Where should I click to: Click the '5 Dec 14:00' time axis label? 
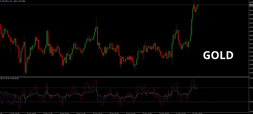[x=98, y=113]
